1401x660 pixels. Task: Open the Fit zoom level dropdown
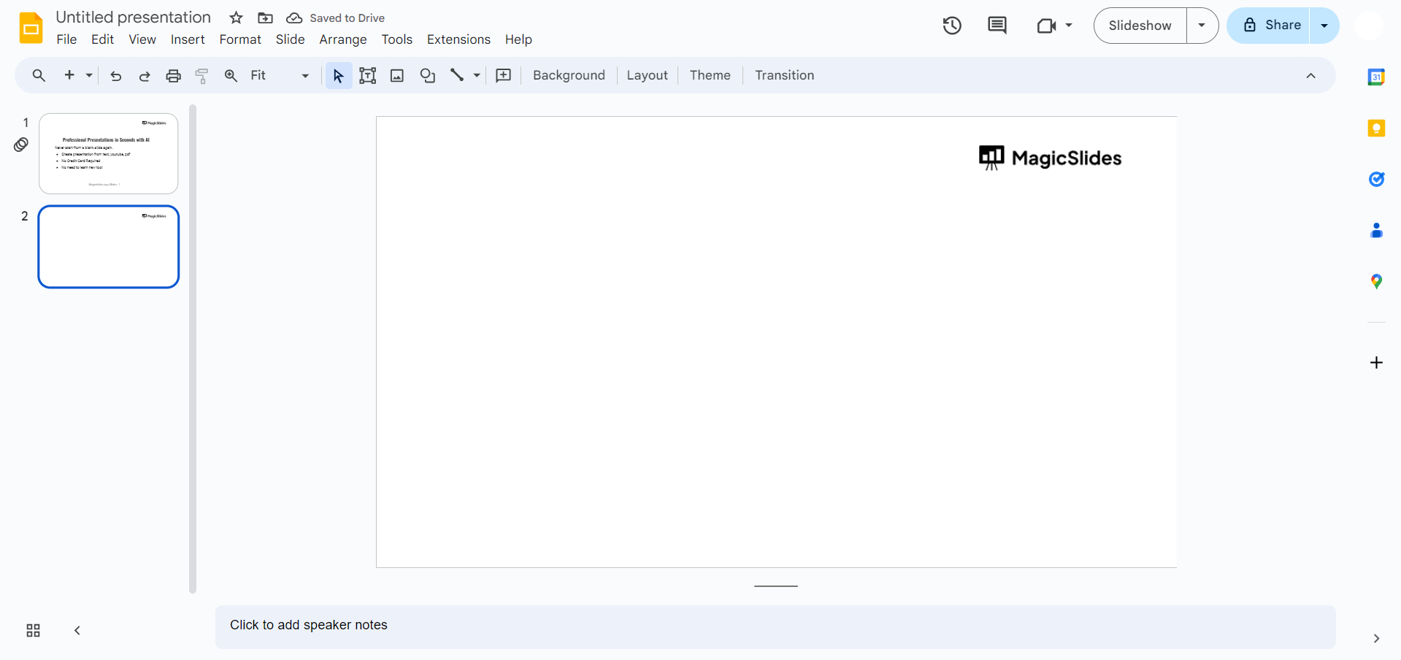(x=280, y=75)
